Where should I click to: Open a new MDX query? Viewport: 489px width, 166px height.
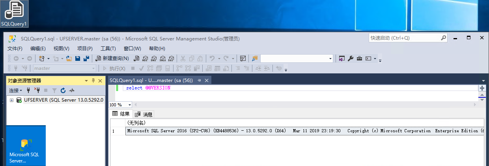(x=145, y=58)
